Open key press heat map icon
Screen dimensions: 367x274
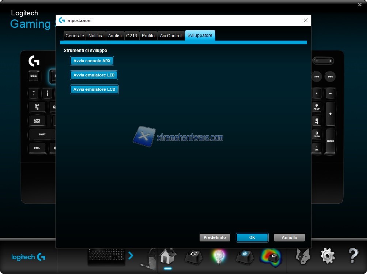[270, 256]
